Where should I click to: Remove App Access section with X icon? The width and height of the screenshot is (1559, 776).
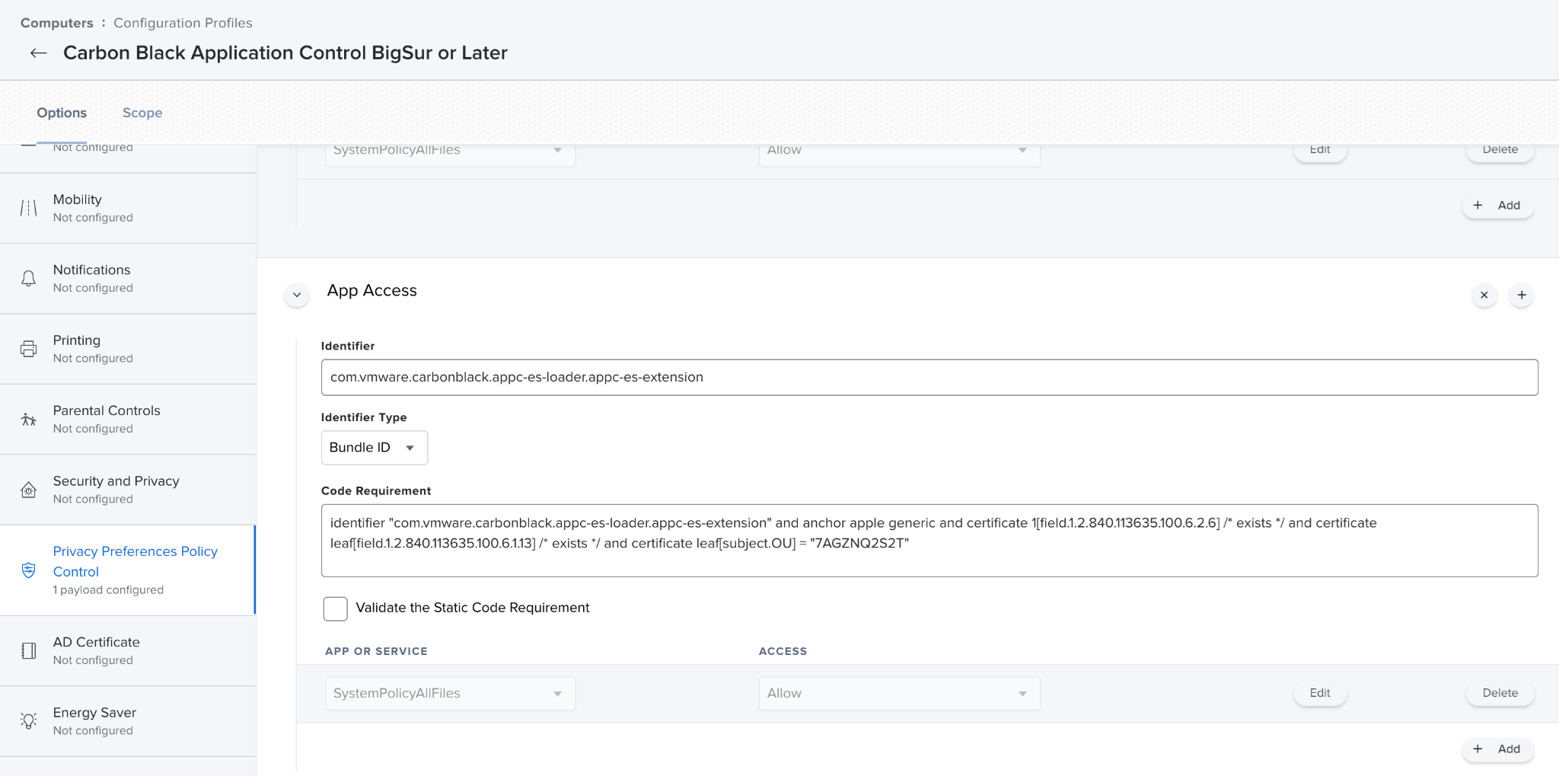point(1484,295)
